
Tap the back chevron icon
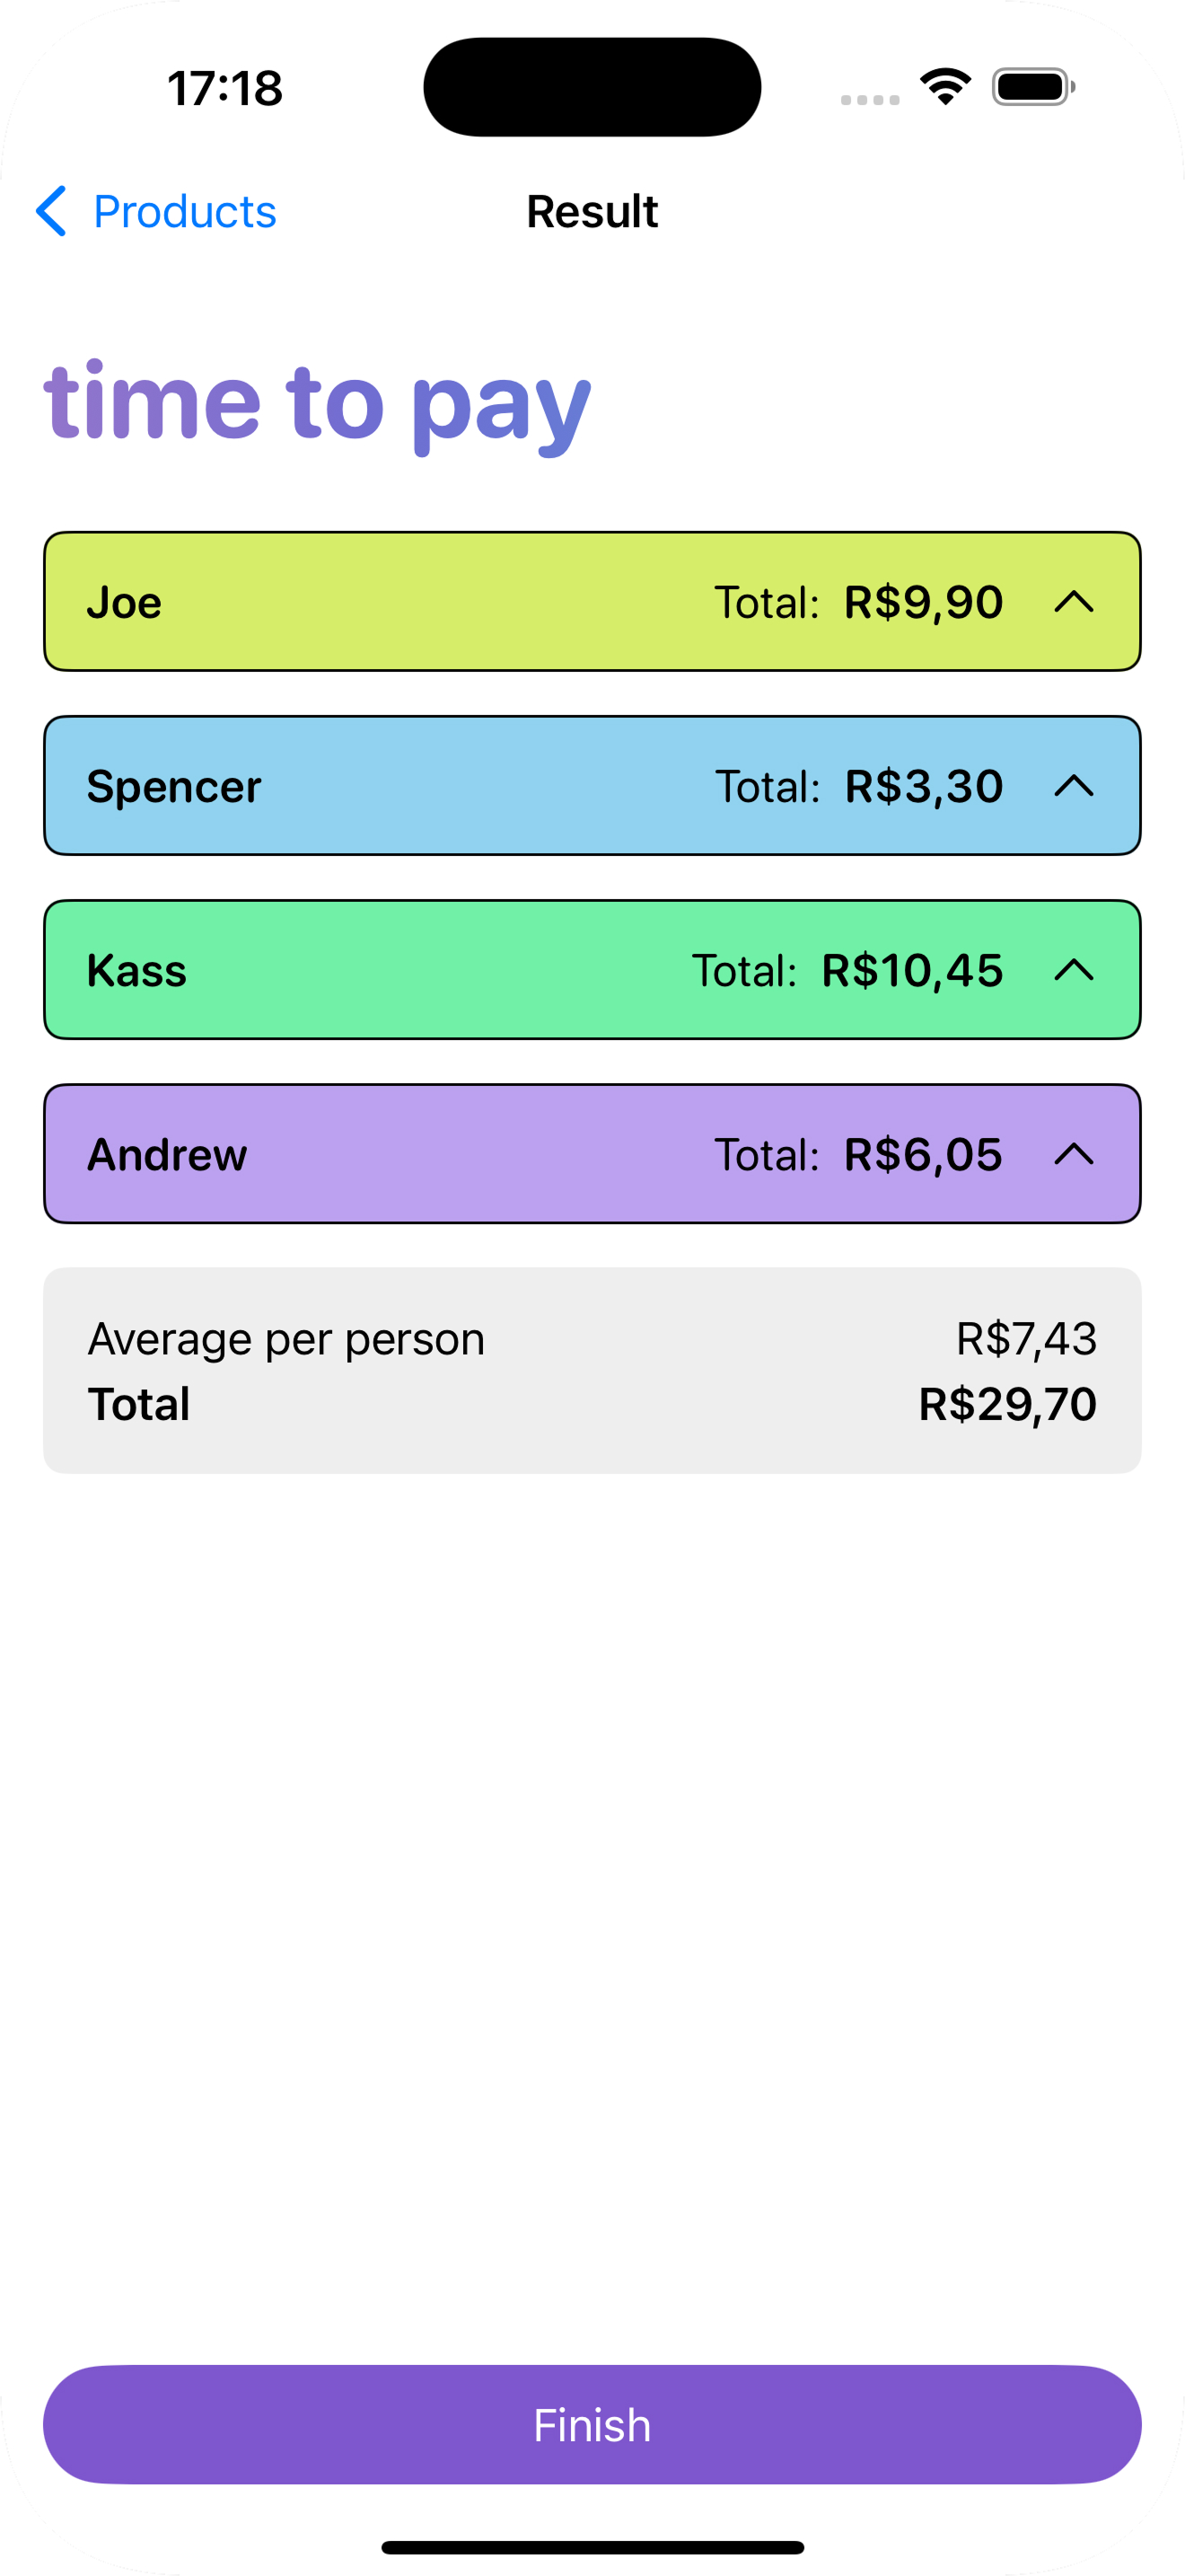51,211
